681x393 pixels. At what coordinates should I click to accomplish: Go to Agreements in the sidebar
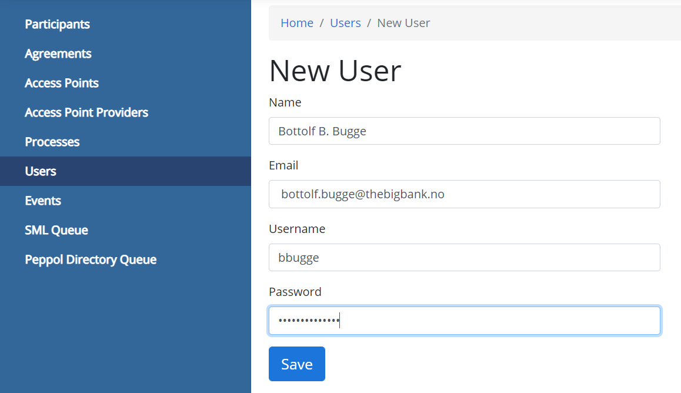point(58,54)
